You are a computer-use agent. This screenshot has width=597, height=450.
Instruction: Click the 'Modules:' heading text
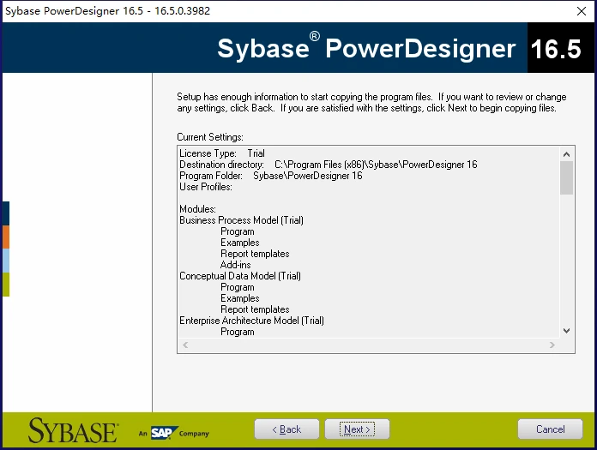(197, 209)
